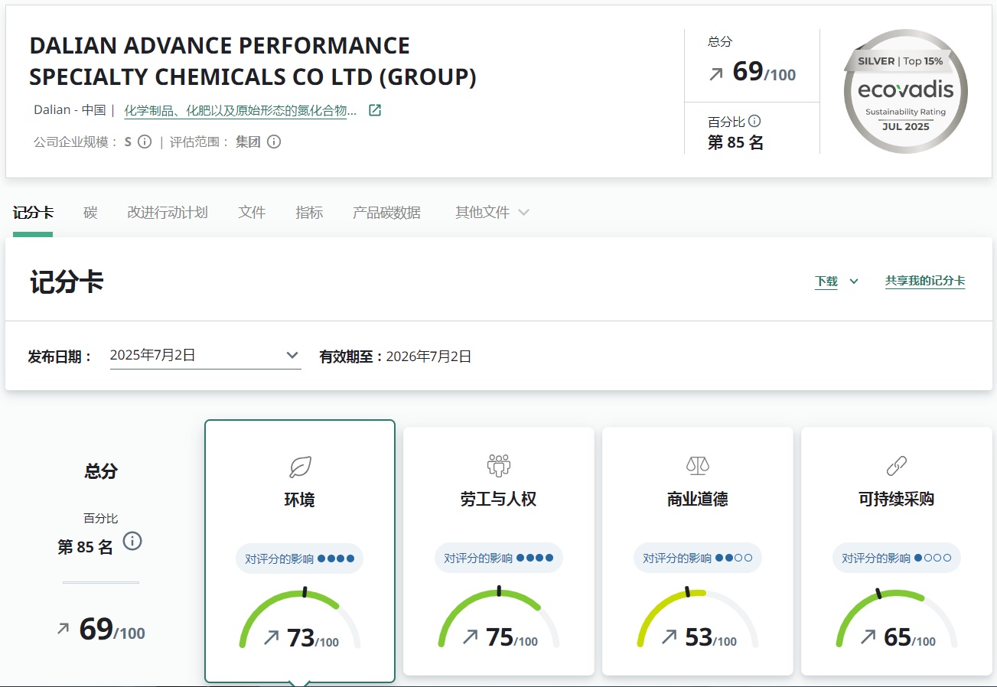
Task: Open the 发布日期 date dropdown
Action: point(206,355)
